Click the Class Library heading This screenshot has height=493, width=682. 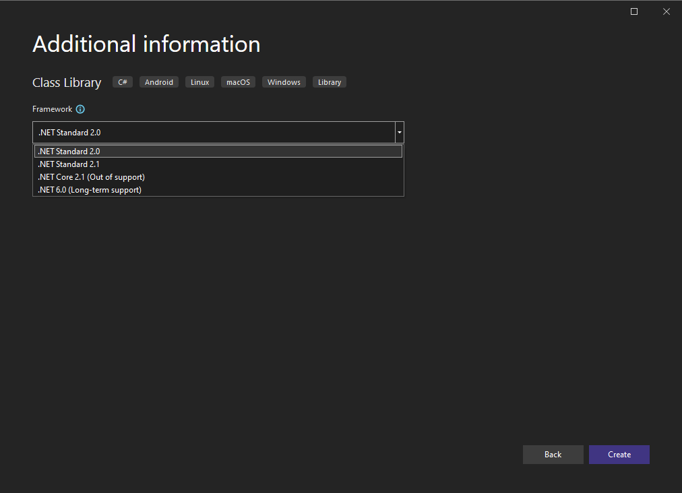click(x=67, y=83)
